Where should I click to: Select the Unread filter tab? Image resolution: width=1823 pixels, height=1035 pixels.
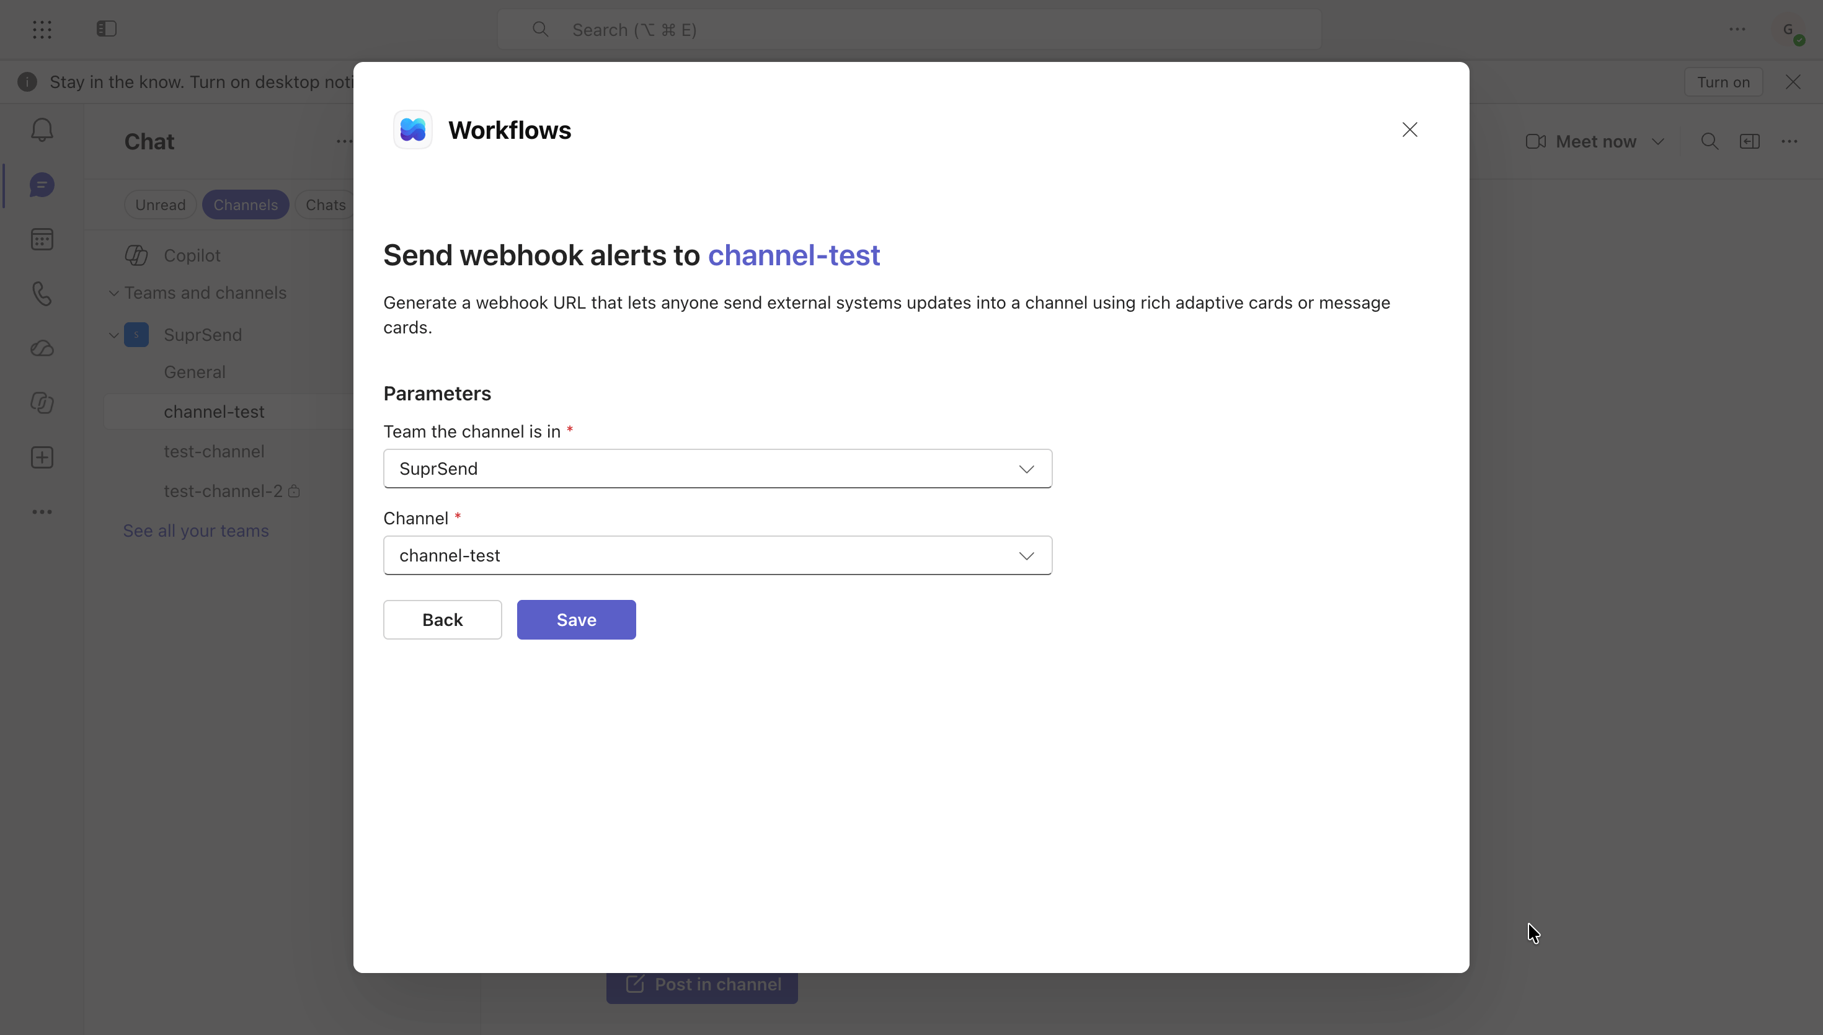pos(160,205)
